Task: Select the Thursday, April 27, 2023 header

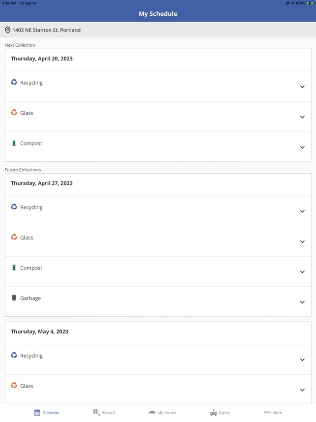Action: pyautogui.click(x=42, y=183)
